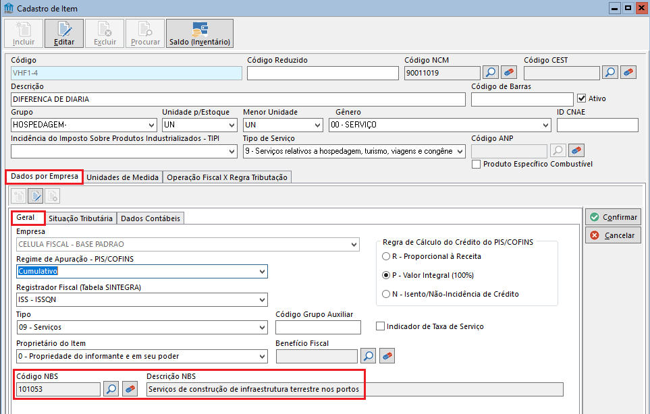Maximize the Cadastro de Item window
Viewport: 650px width, 414px height.
coord(628,8)
